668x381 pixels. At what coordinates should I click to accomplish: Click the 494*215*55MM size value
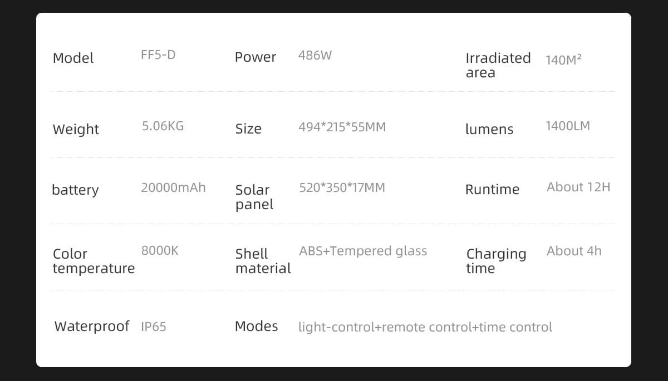342,127
